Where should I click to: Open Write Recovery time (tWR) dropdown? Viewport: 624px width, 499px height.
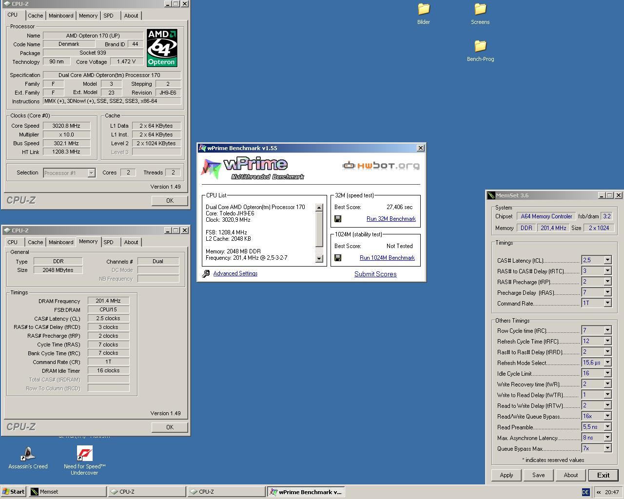click(x=597, y=384)
